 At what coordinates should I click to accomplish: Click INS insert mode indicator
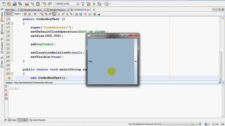[x=223, y=124]
